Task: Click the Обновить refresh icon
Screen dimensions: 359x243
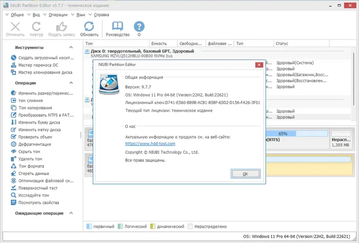Action: (89, 26)
